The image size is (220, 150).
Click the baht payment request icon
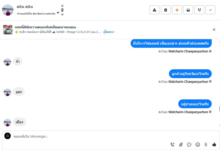206,145
